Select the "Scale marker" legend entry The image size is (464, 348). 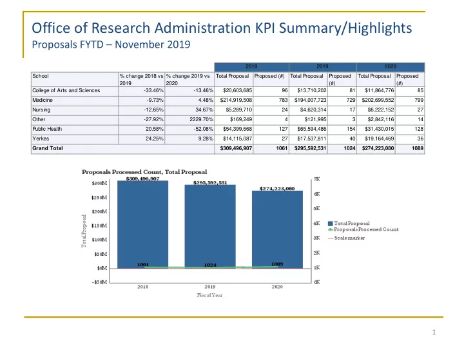[x=347, y=238]
